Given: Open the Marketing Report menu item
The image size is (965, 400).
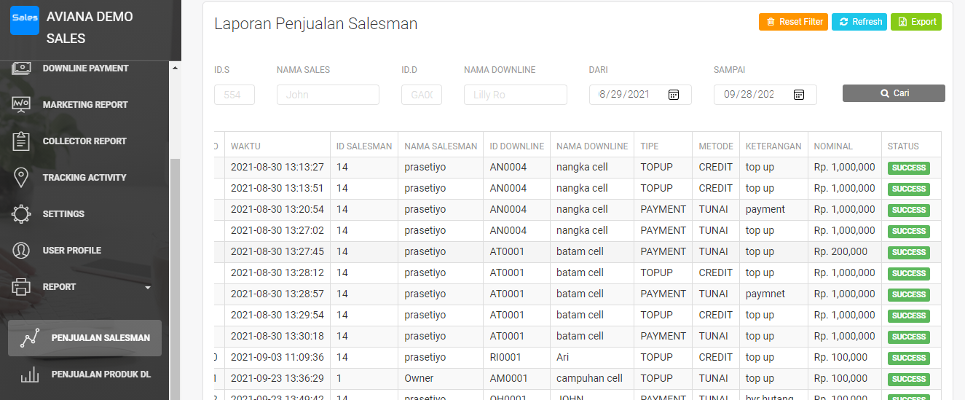Looking at the screenshot, I should click(x=84, y=105).
